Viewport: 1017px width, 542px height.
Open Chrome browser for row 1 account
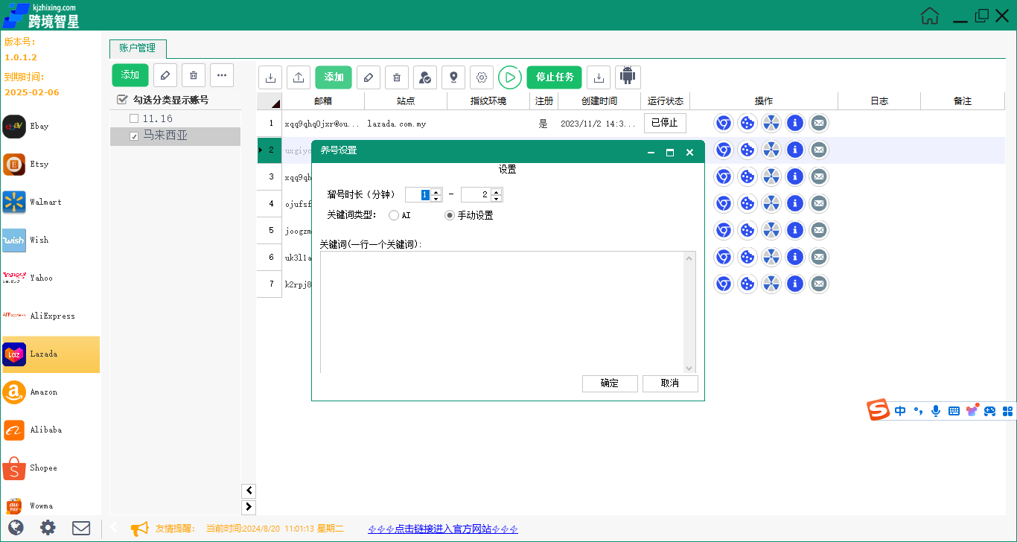coord(724,123)
